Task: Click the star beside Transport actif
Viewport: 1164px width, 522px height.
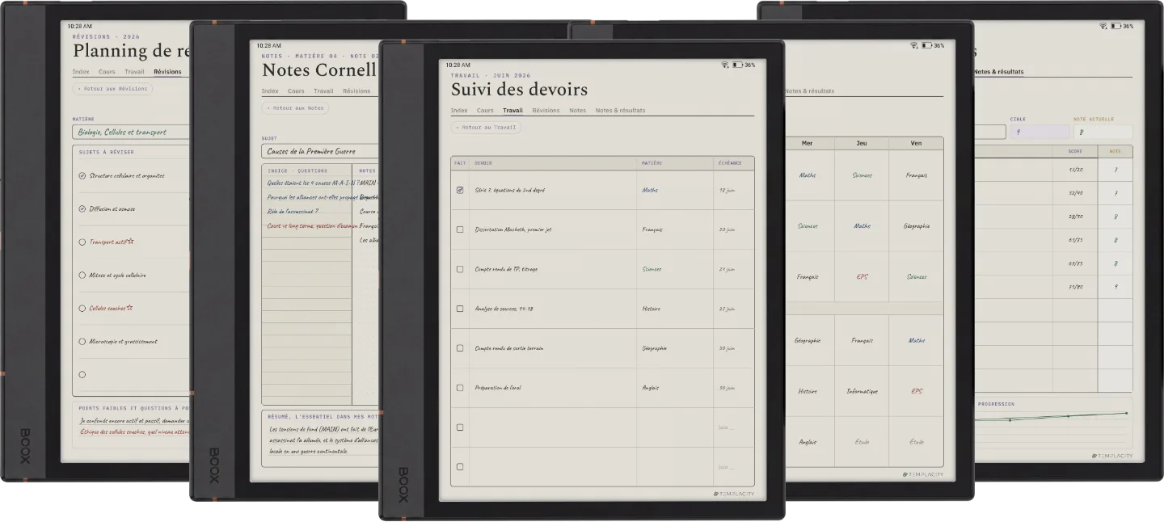Action: point(130,242)
